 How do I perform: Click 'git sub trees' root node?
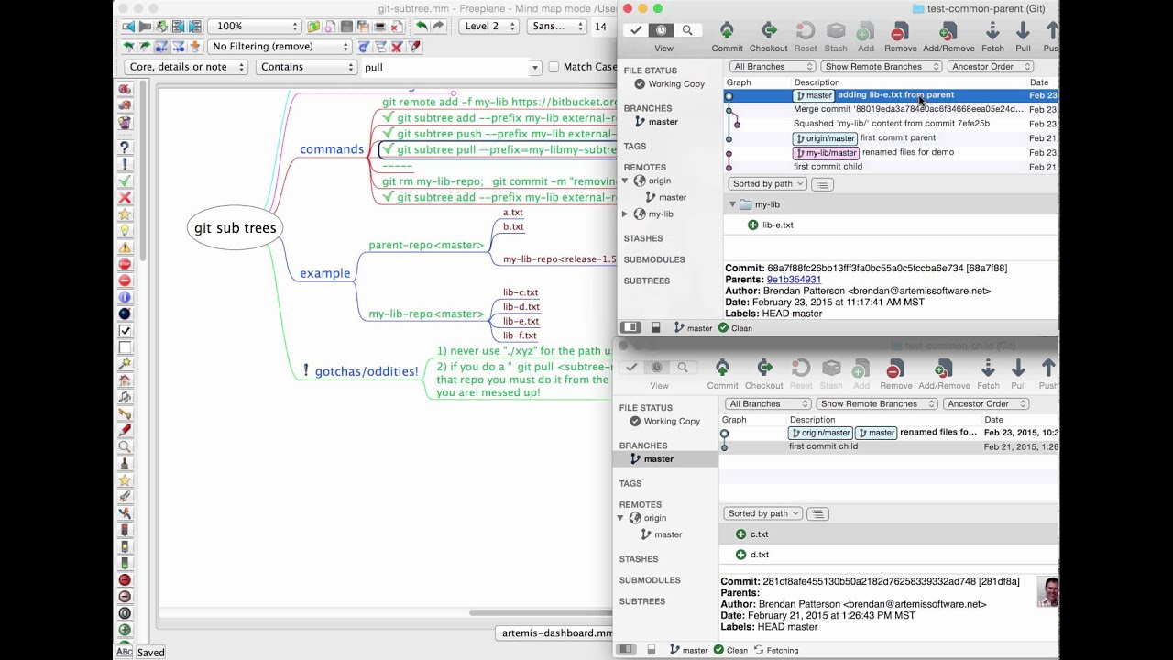[235, 228]
